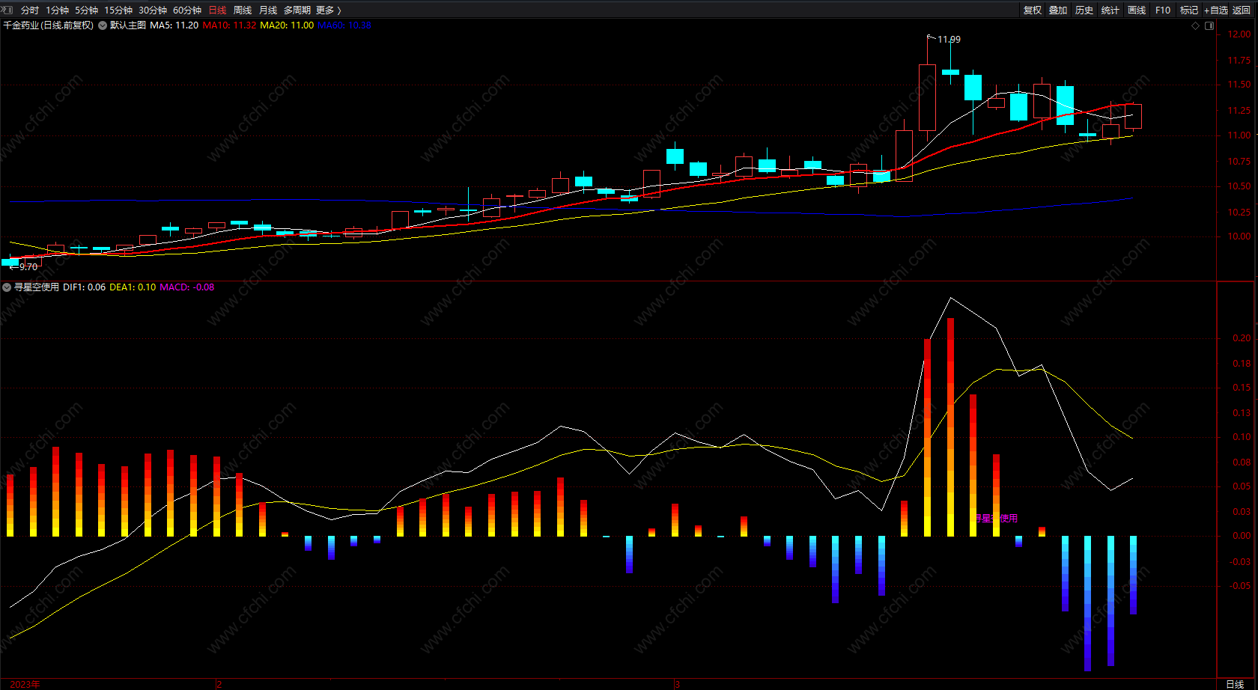Click the yellow MA20: 11.00 label
Screen dimensions: 1258x690
(287, 25)
